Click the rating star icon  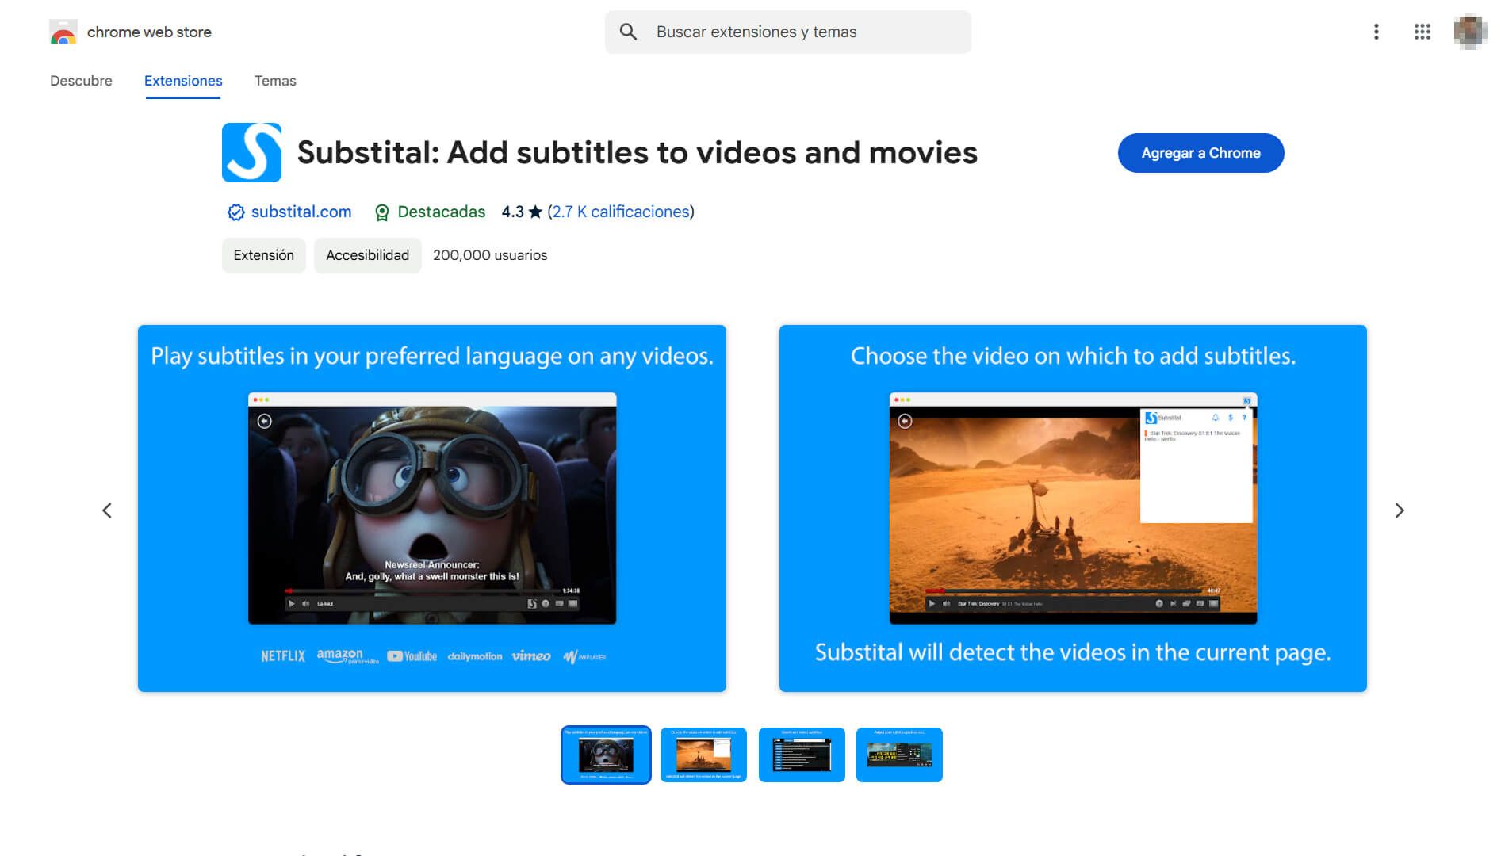tap(535, 212)
